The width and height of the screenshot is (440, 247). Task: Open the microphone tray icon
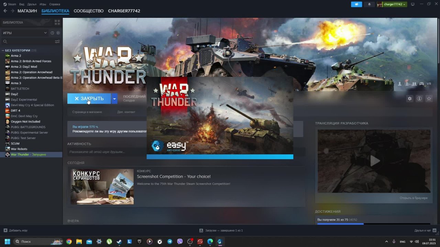click(x=394, y=242)
